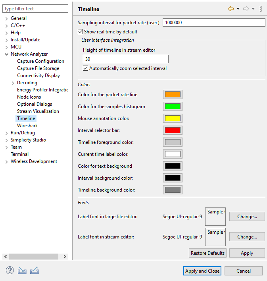Expand the Wireless Development tree node
This screenshot has width=267, height=281.
coord(7,162)
